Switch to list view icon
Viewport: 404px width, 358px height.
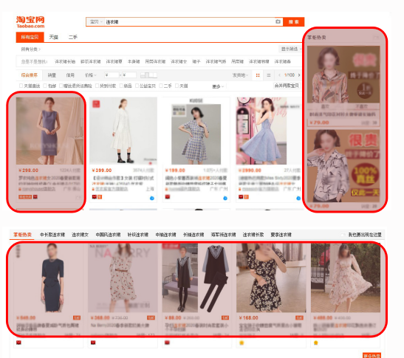(x=269, y=75)
